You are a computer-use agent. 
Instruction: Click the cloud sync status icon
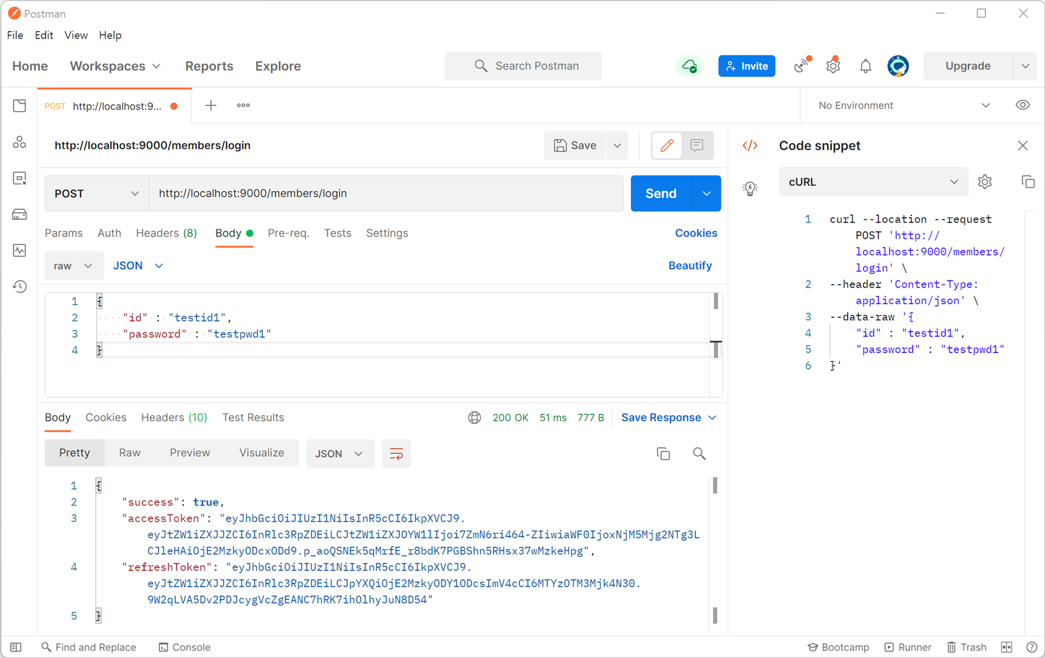(689, 66)
